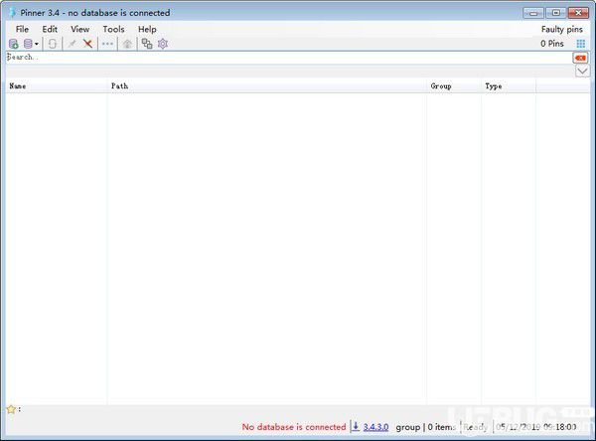Sort by the Name column header
The height and width of the screenshot is (441, 596).
click(57, 86)
